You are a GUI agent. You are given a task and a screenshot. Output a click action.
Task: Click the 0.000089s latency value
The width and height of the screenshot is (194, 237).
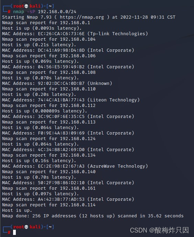tap(47, 111)
